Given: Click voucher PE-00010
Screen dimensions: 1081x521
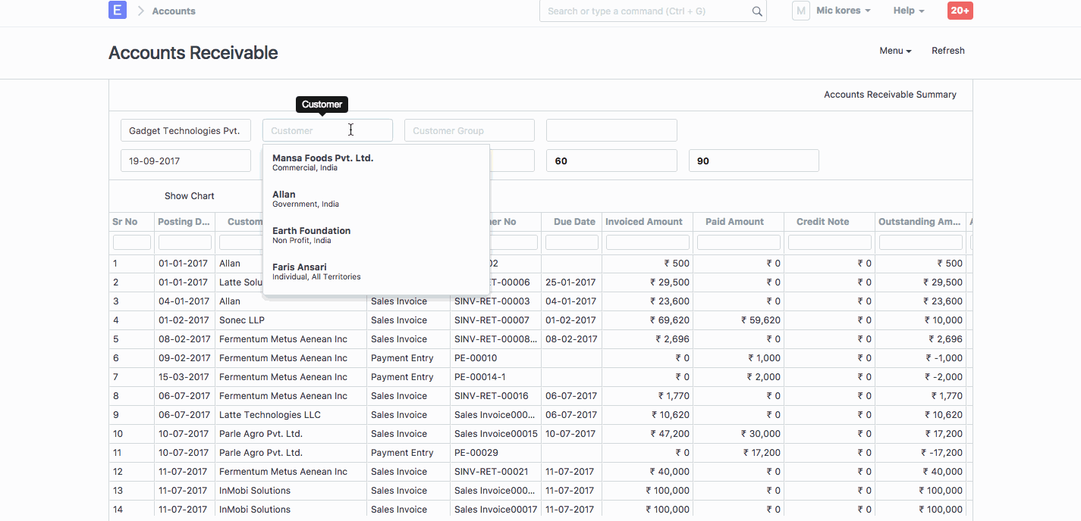Looking at the screenshot, I should 476,358.
